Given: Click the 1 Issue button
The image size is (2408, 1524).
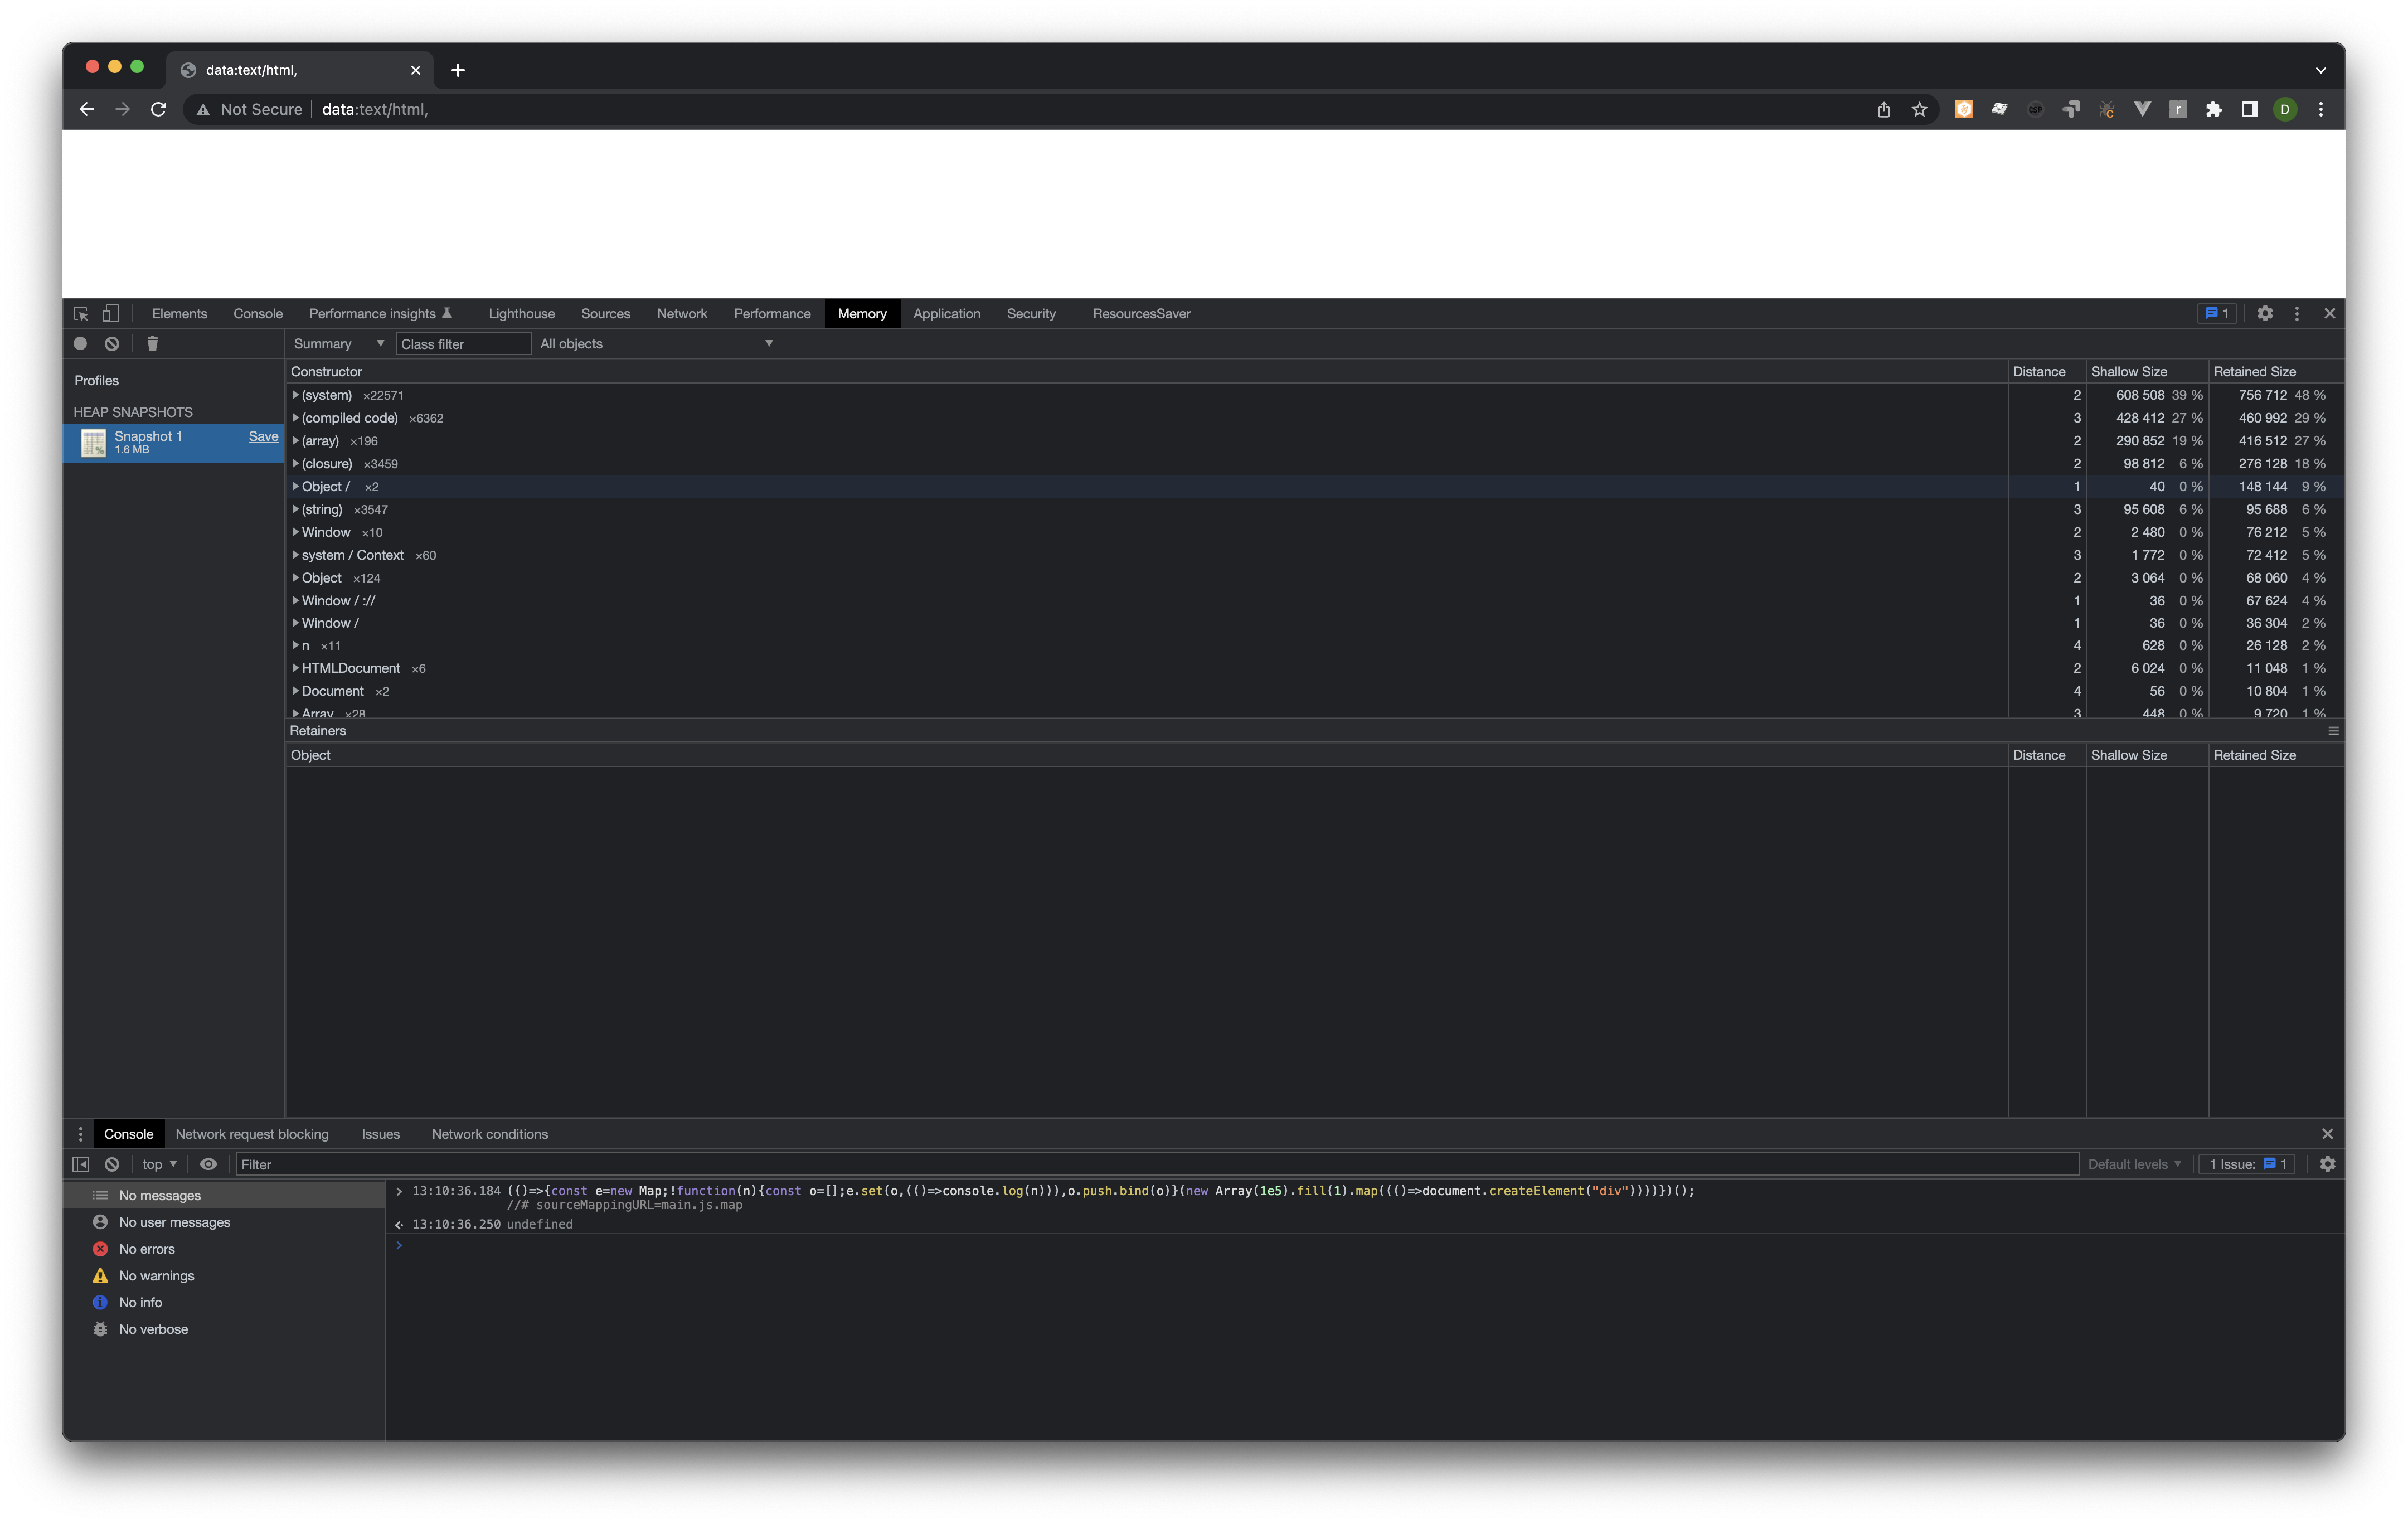Looking at the screenshot, I should coord(2246,1164).
